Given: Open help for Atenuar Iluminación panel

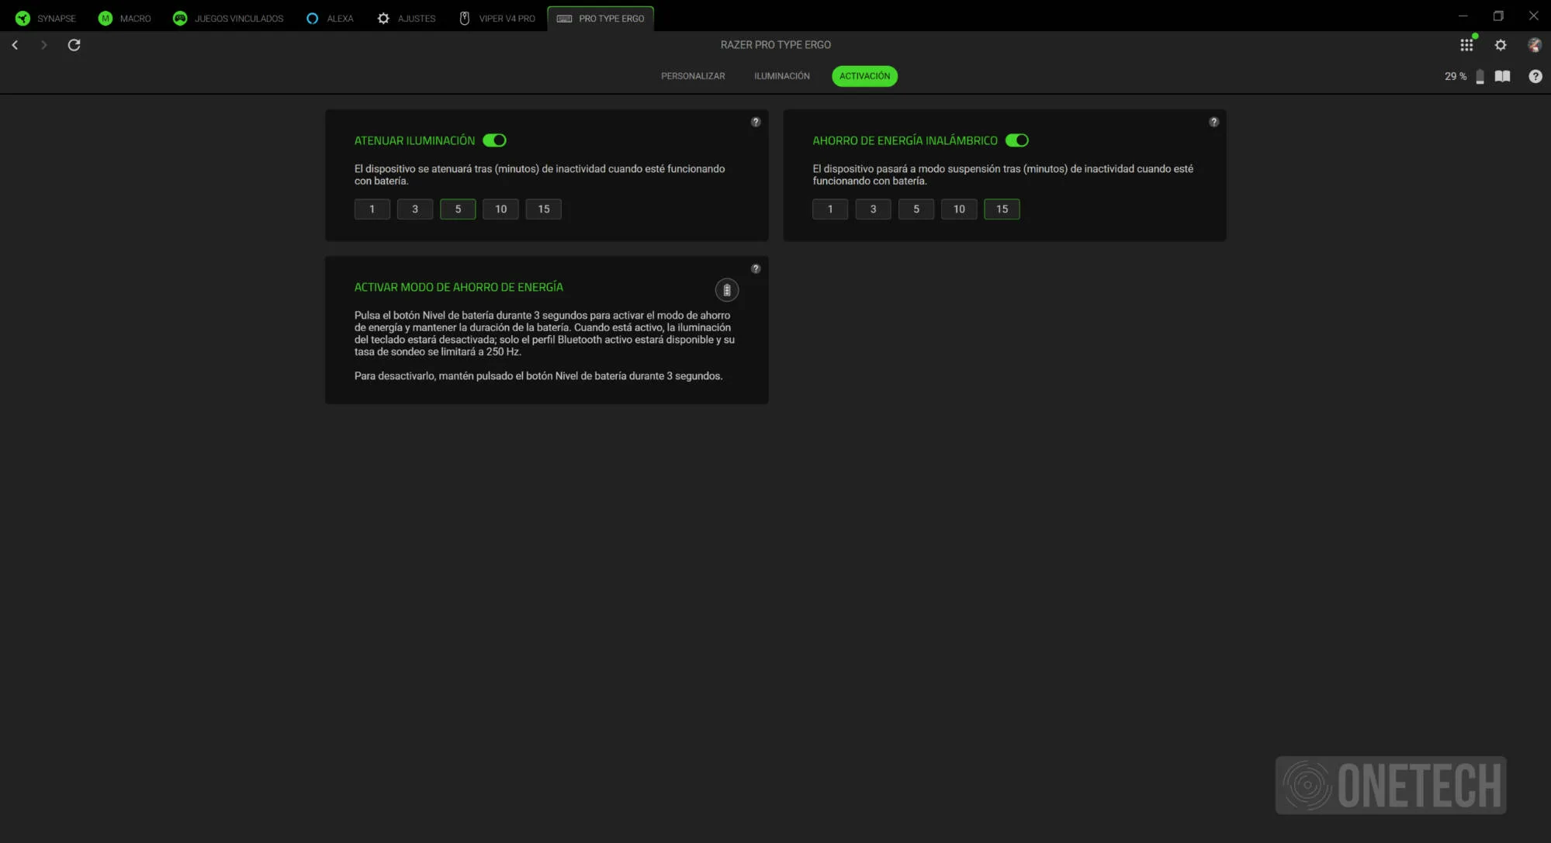Looking at the screenshot, I should 756,122.
